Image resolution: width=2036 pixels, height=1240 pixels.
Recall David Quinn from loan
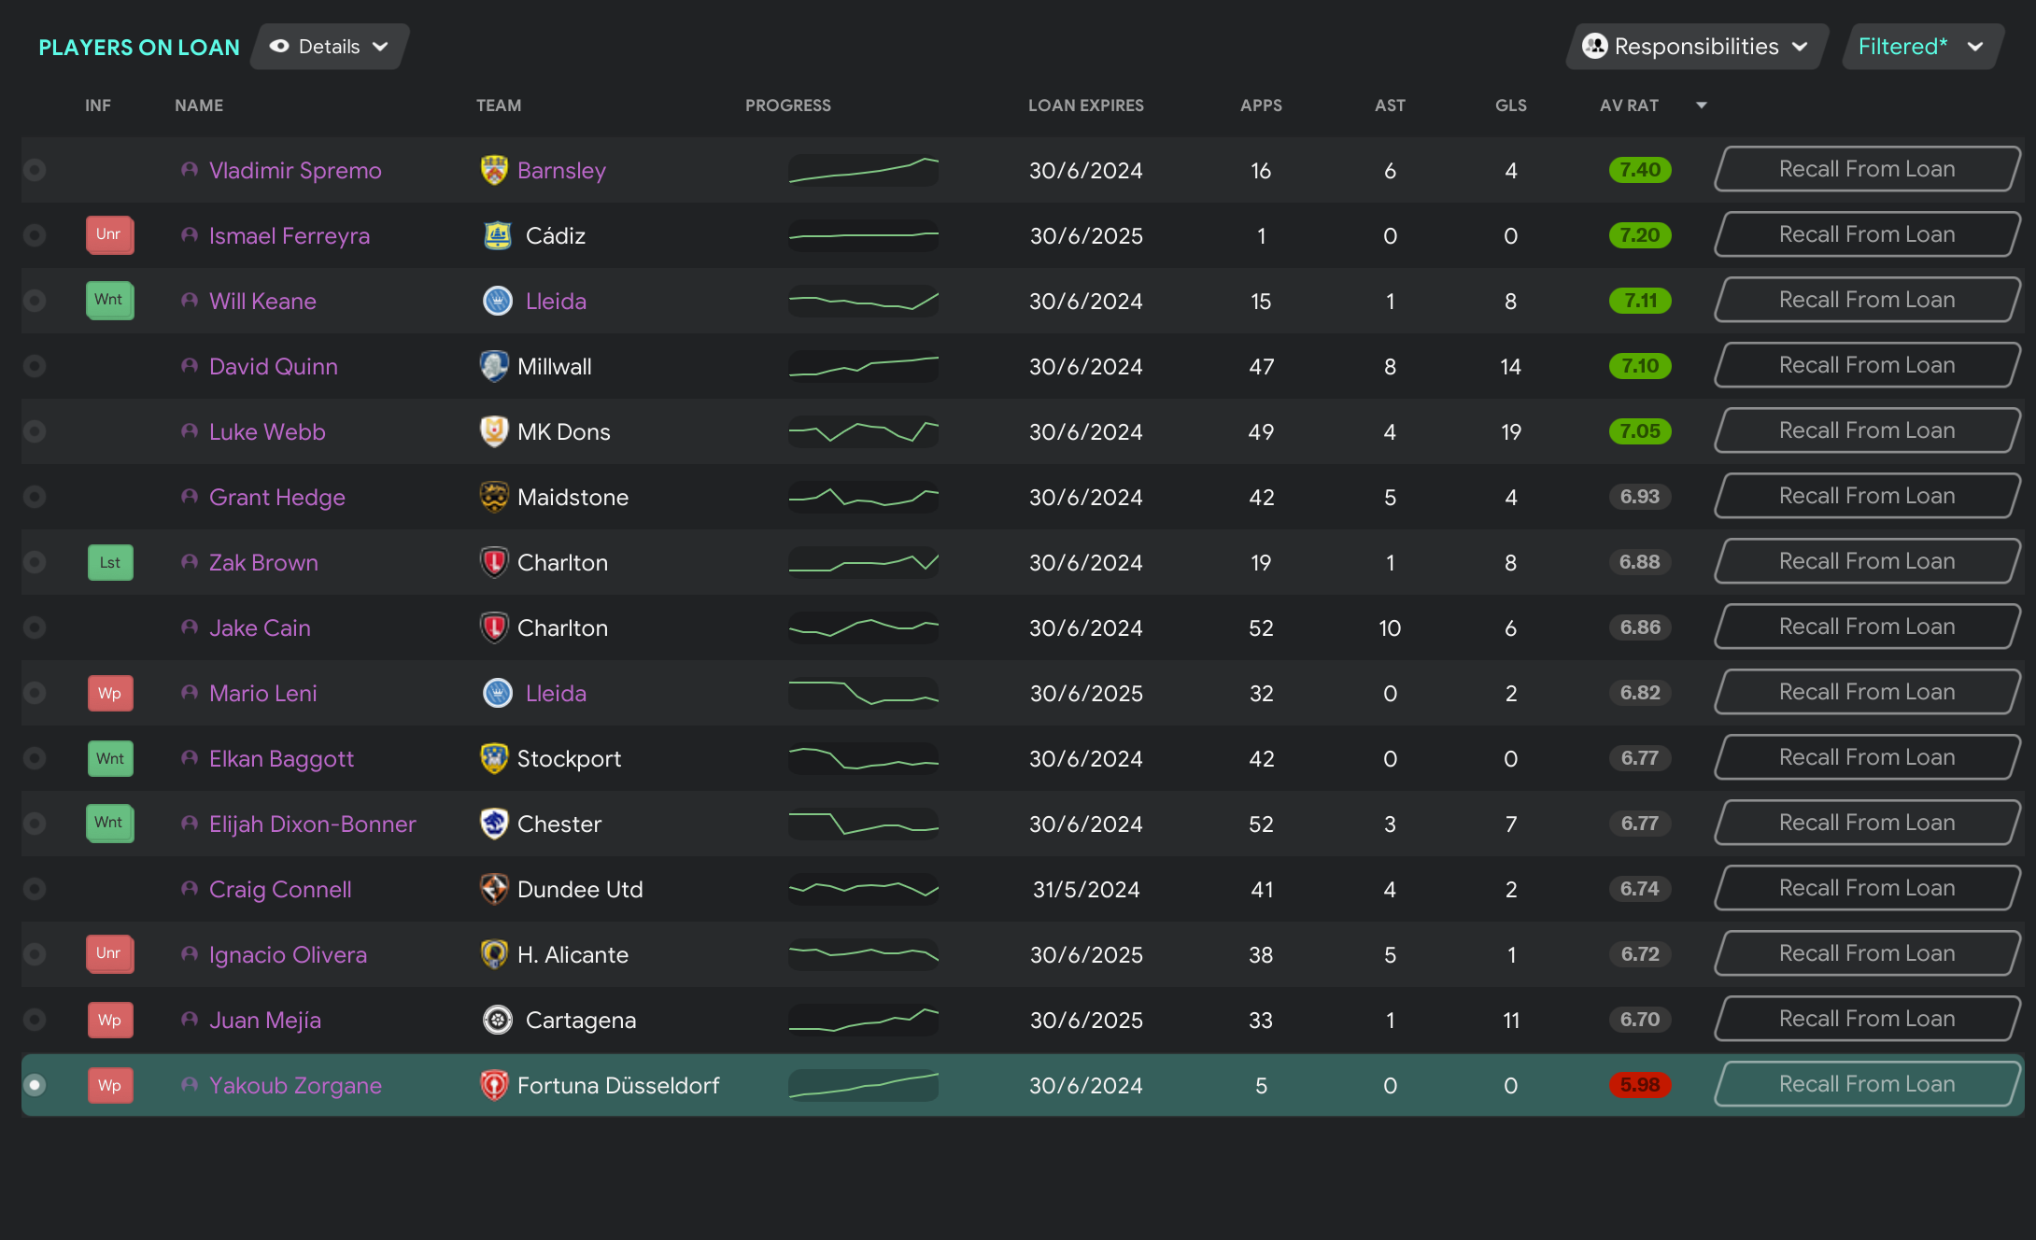click(x=1866, y=365)
